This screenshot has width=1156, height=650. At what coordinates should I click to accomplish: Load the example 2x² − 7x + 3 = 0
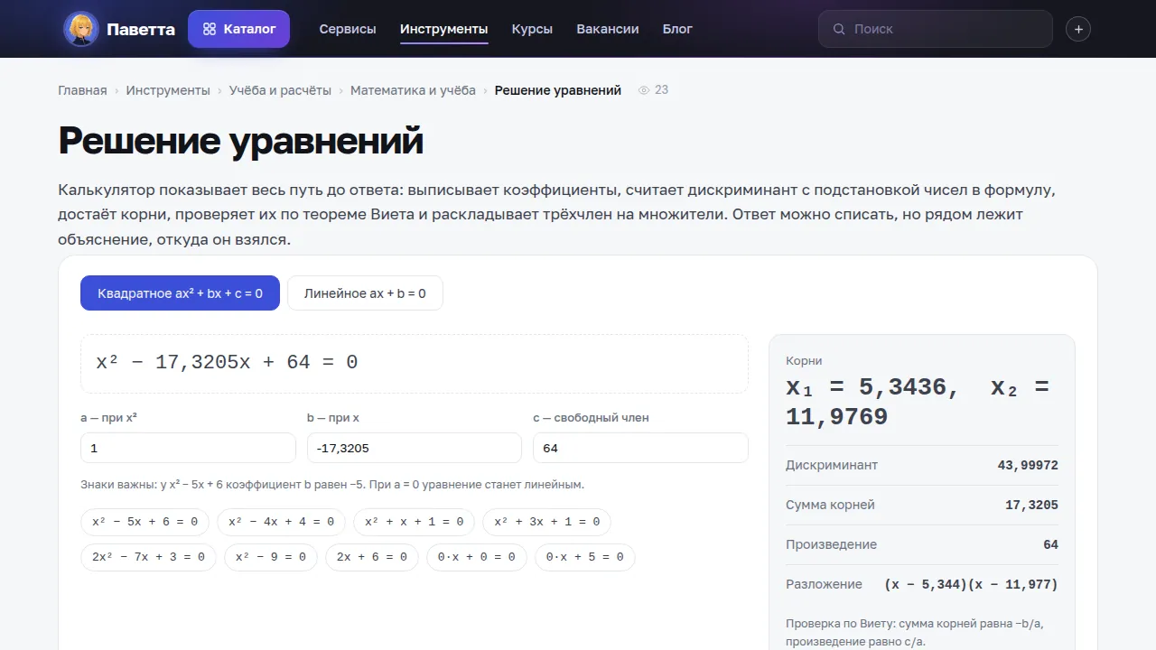pyautogui.click(x=148, y=557)
